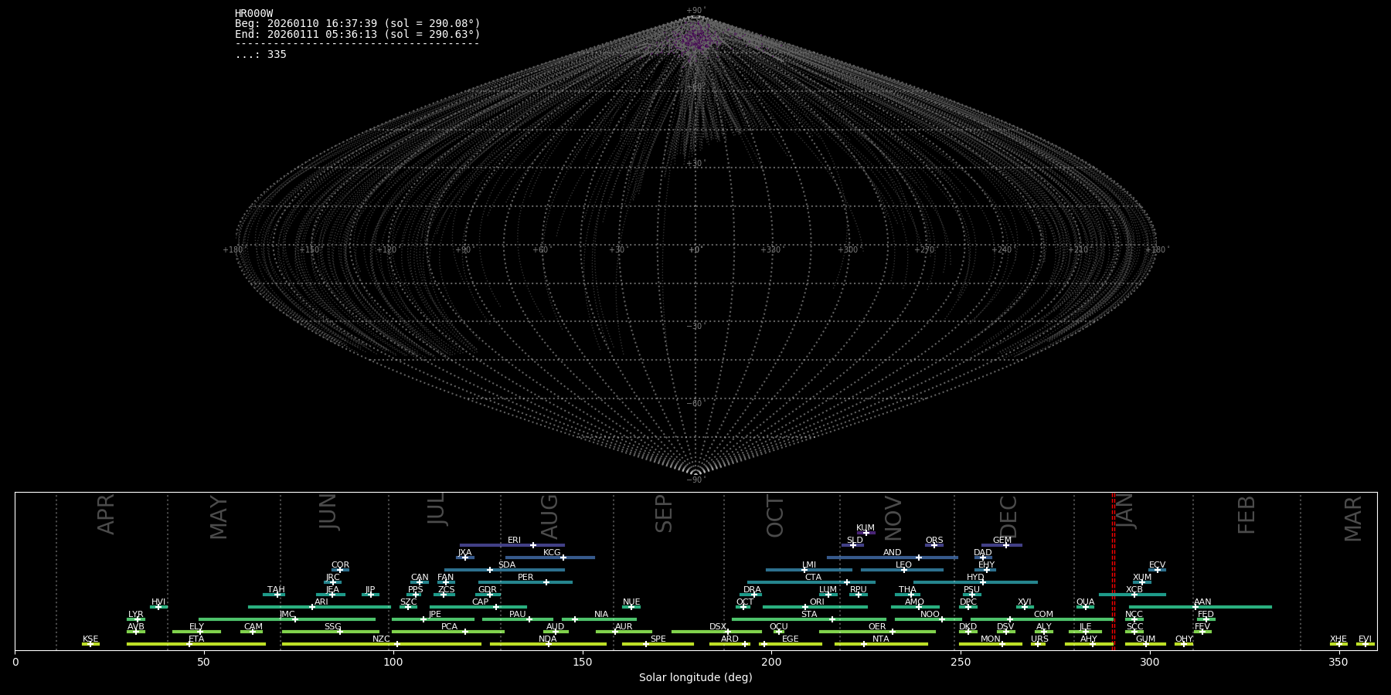Click the -90° south pole label

point(695,480)
